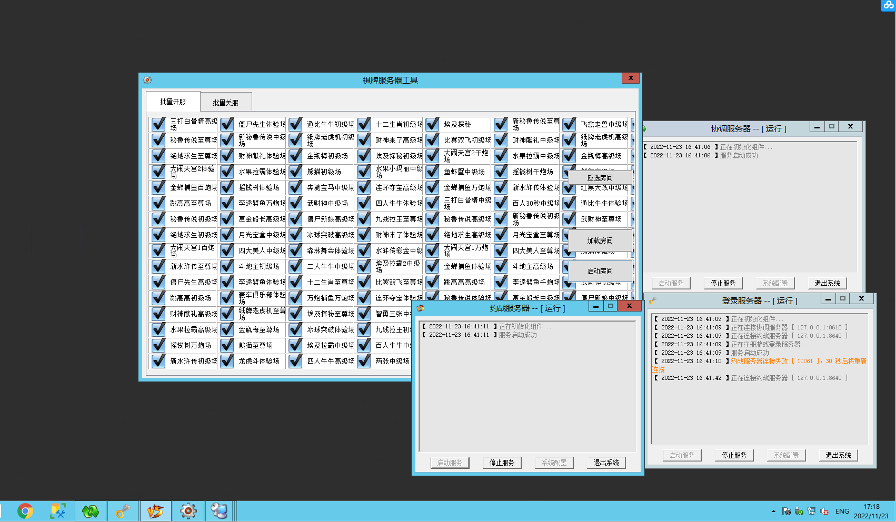Click 停止服务 in 约战服务器 window

coord(502,463)
